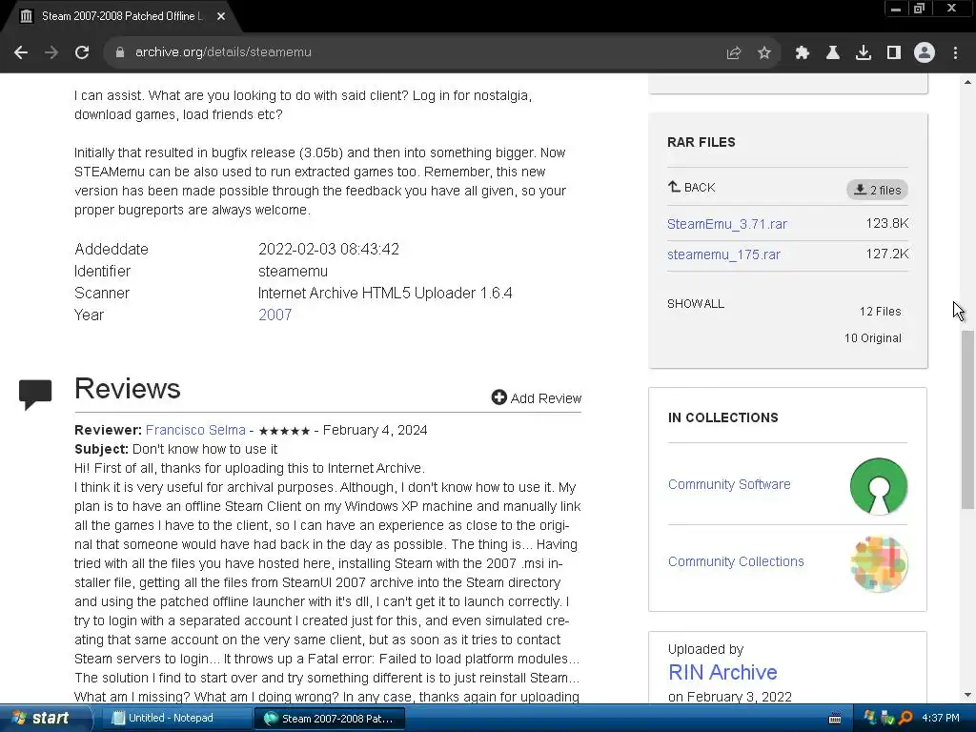This screenshot has height=732, width=976.
Task: Click the scrollbar up arrow
Action: click(967, 82)
